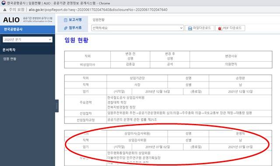This screenshot has height=166, width=280.
Task: Click the 임원현황 report name text
Action: click(98, 20)
